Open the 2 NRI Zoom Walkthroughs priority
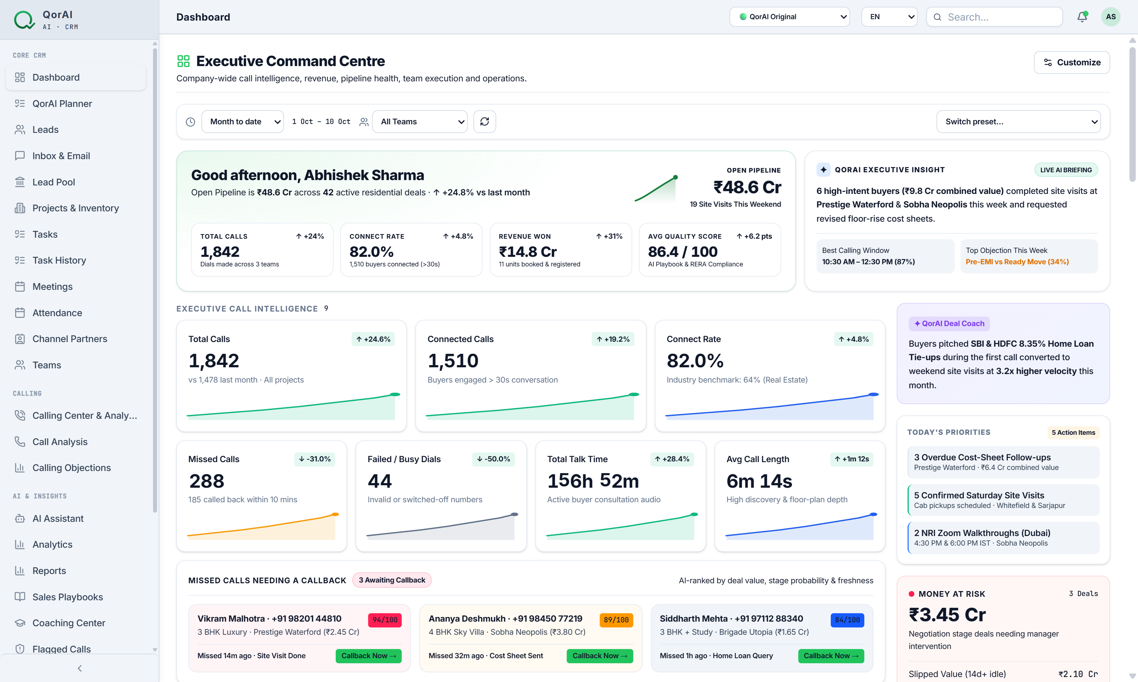Screen dimensions: 1138x682 [x=1003, y=538]
